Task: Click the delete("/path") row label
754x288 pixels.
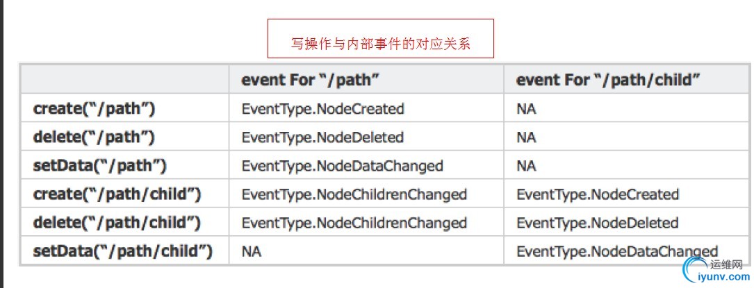Action: (x=94, y=137)
